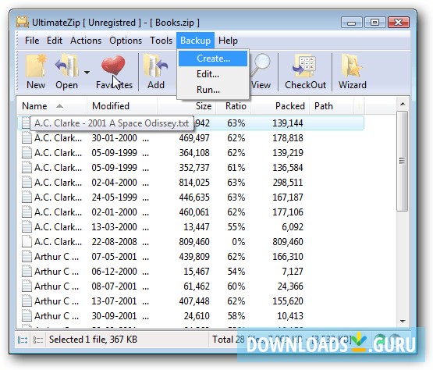The width and height of the screenshot is (433, 370).
Task: Open the Options menu
Action: click(126, 41)
